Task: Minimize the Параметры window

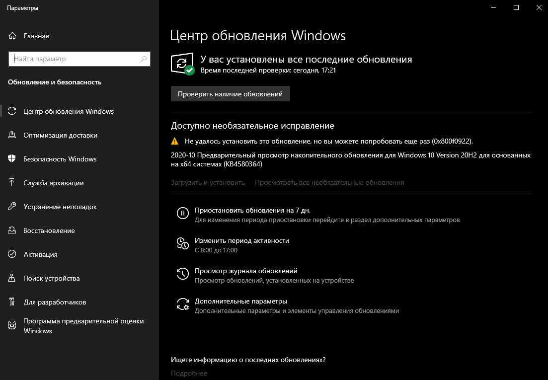Action: click(x=493, y=7)
